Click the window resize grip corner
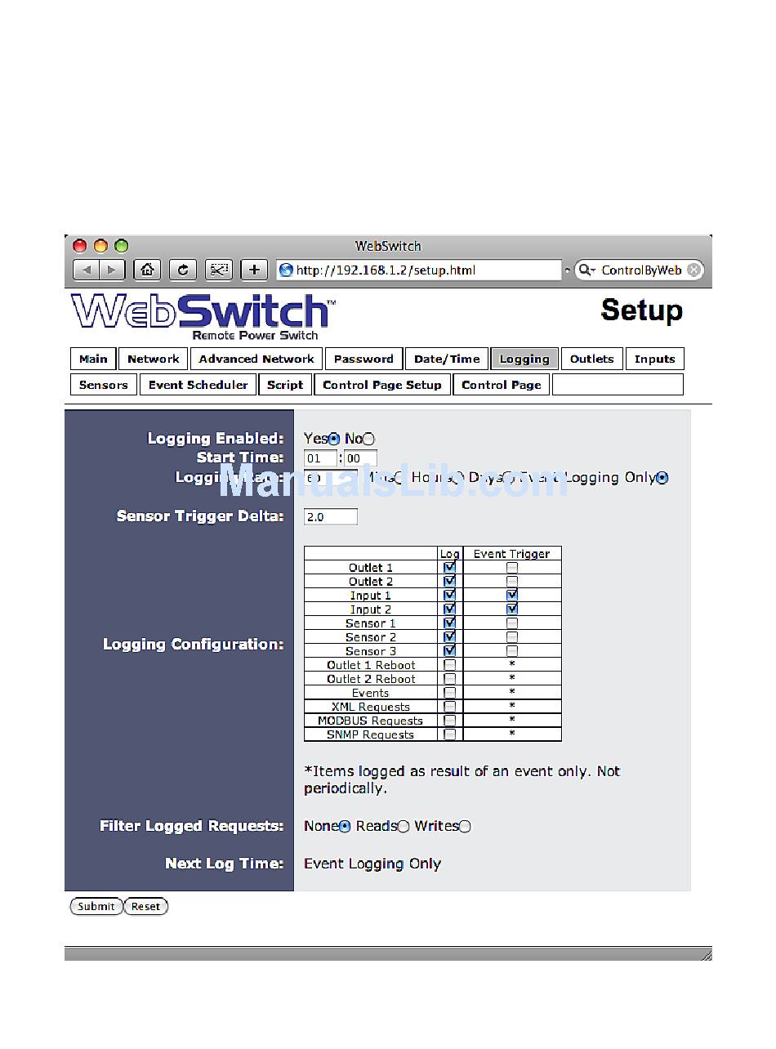Image resolution: width=776 pixels, height=1049 pixels. pyautogui.click(x=706, y=954)
